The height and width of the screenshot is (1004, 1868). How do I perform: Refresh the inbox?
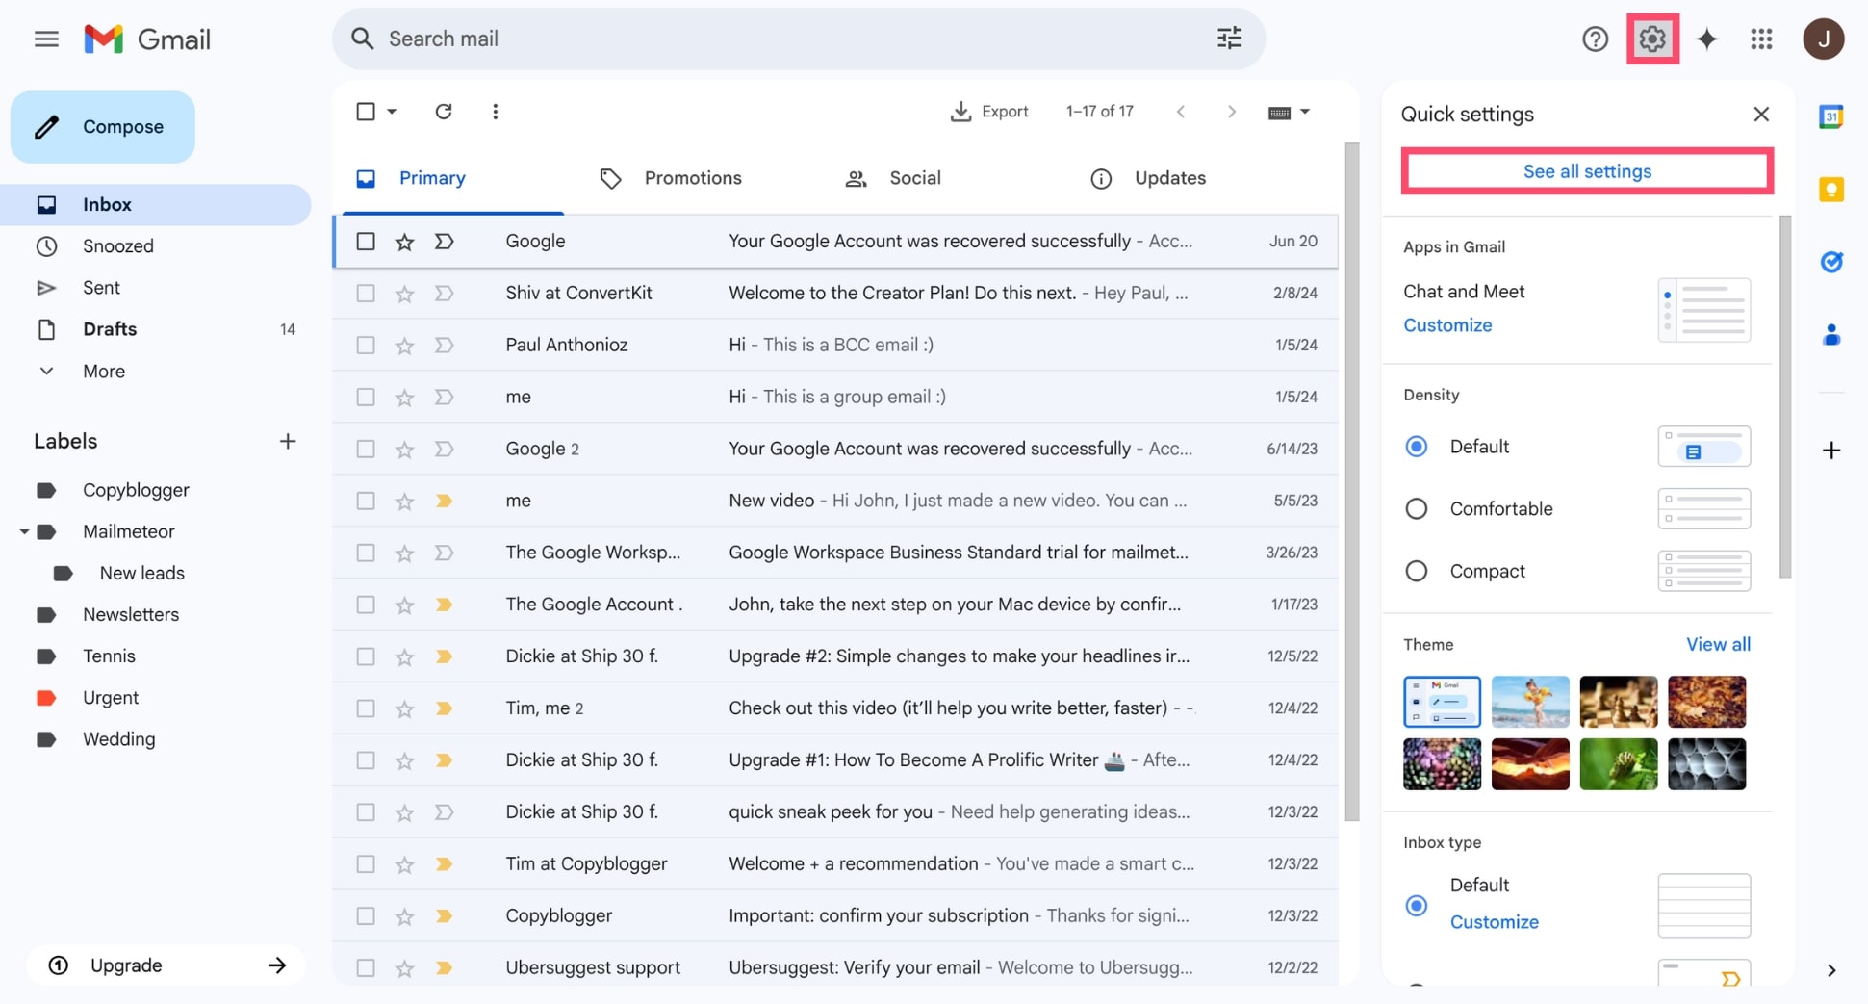click(x=444, y=111)
